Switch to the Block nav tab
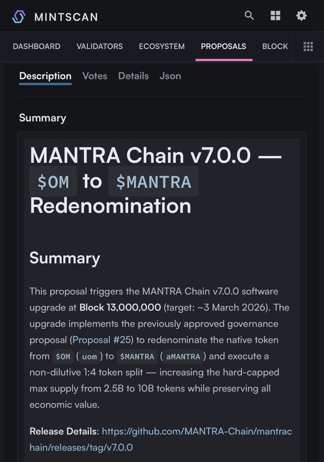The width and height of the screenshot is (324, 462). [275, 47]
